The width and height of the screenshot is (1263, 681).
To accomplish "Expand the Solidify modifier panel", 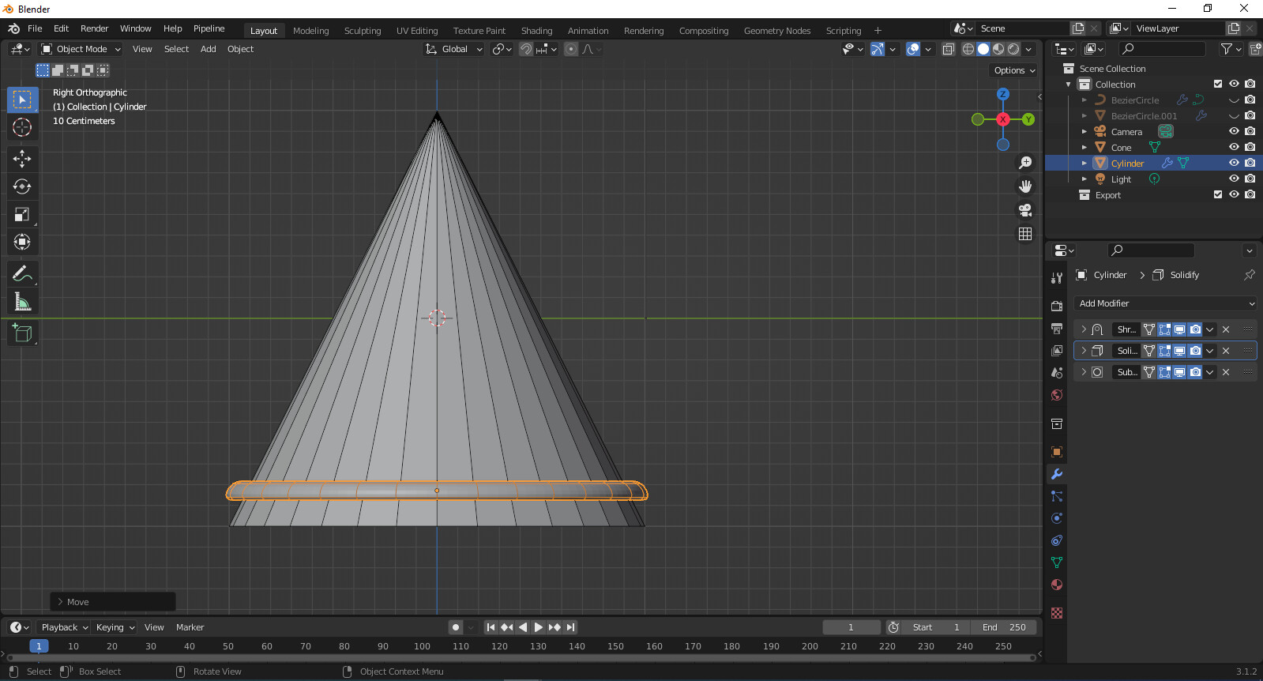I will tap(1084, 351).
